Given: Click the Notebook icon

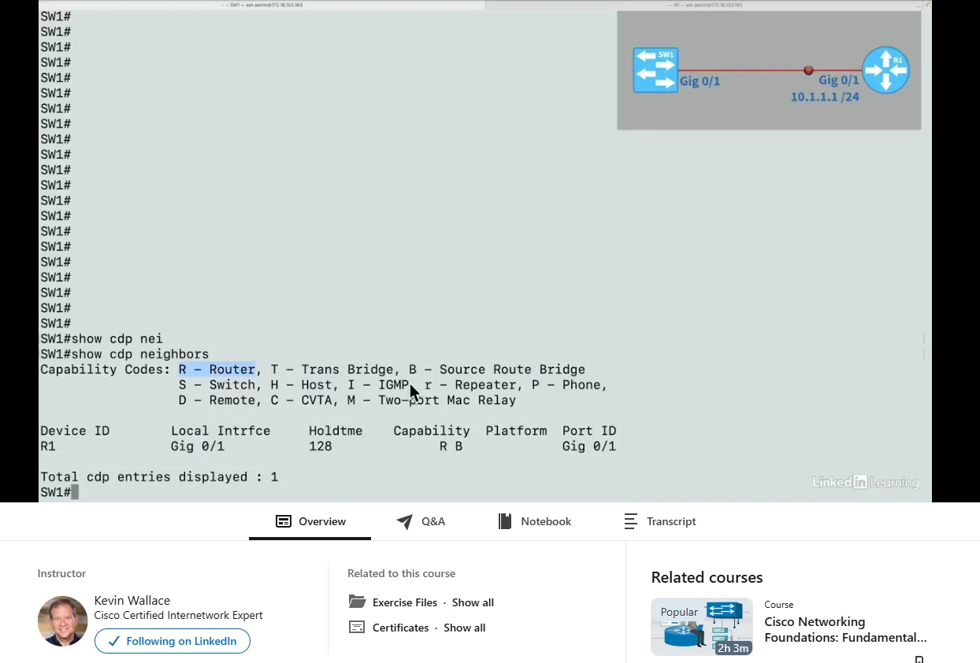Looking at the screenshot, I should coord(505,521).
